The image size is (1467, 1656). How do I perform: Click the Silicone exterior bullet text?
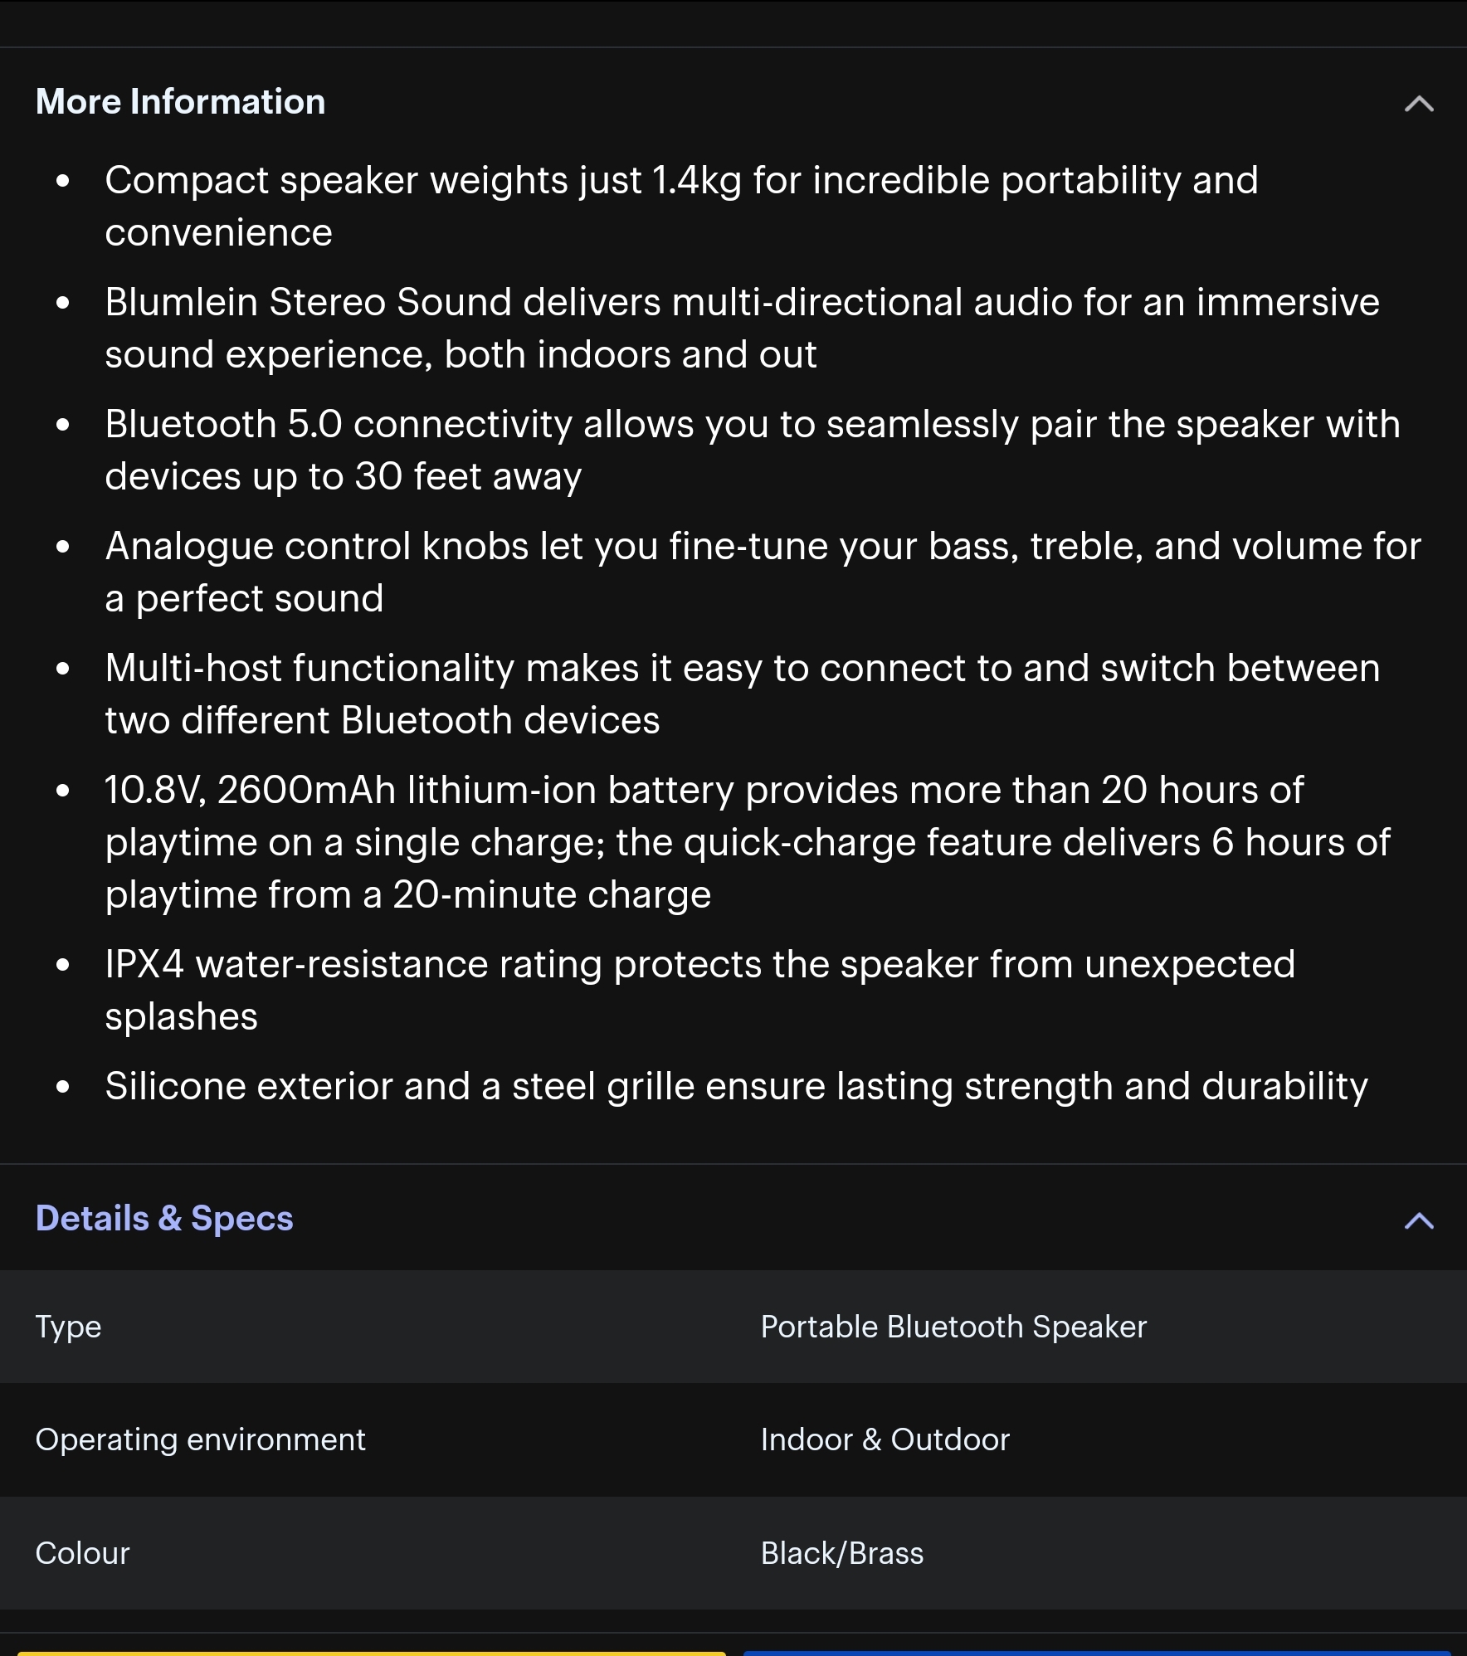pyautogui.click(x=736, y=1087)
